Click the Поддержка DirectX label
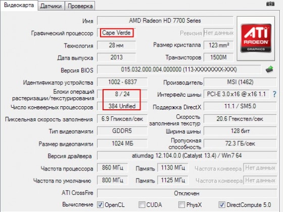Image resolution: width=283 pixels, height=212 pixels. [x=177, y=107]
